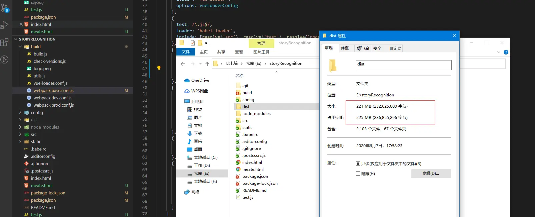The image size is (535, 217).
Task: Open .editorconfig in VS Code tree
Action: (43, 156)
